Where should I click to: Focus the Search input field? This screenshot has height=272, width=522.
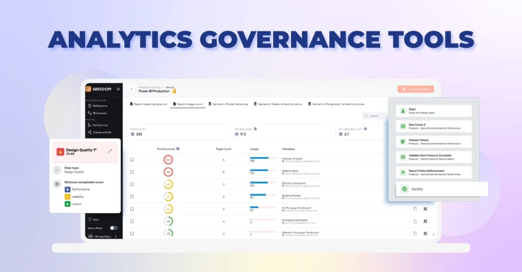[x=375, y=116]
